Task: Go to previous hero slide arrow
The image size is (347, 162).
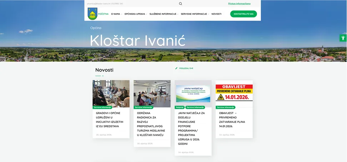Action: tap(94, 54)
